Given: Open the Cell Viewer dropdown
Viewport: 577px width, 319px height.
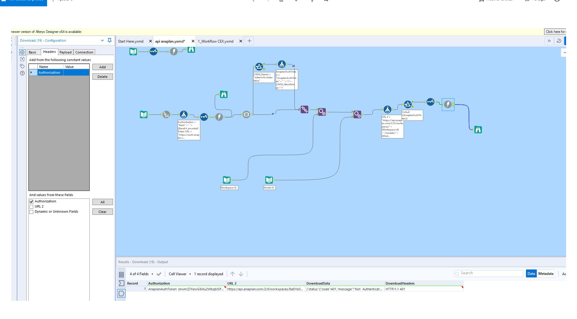Looking at the screenshot, I should pos(180,274).
